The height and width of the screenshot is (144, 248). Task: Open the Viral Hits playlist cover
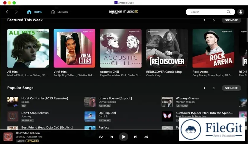click(x=74, y=48)
